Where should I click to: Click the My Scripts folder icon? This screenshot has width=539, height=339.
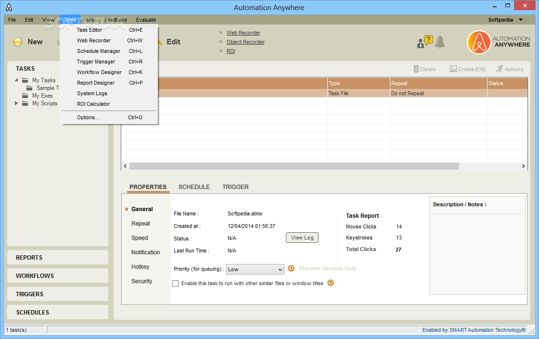(25, 103)
